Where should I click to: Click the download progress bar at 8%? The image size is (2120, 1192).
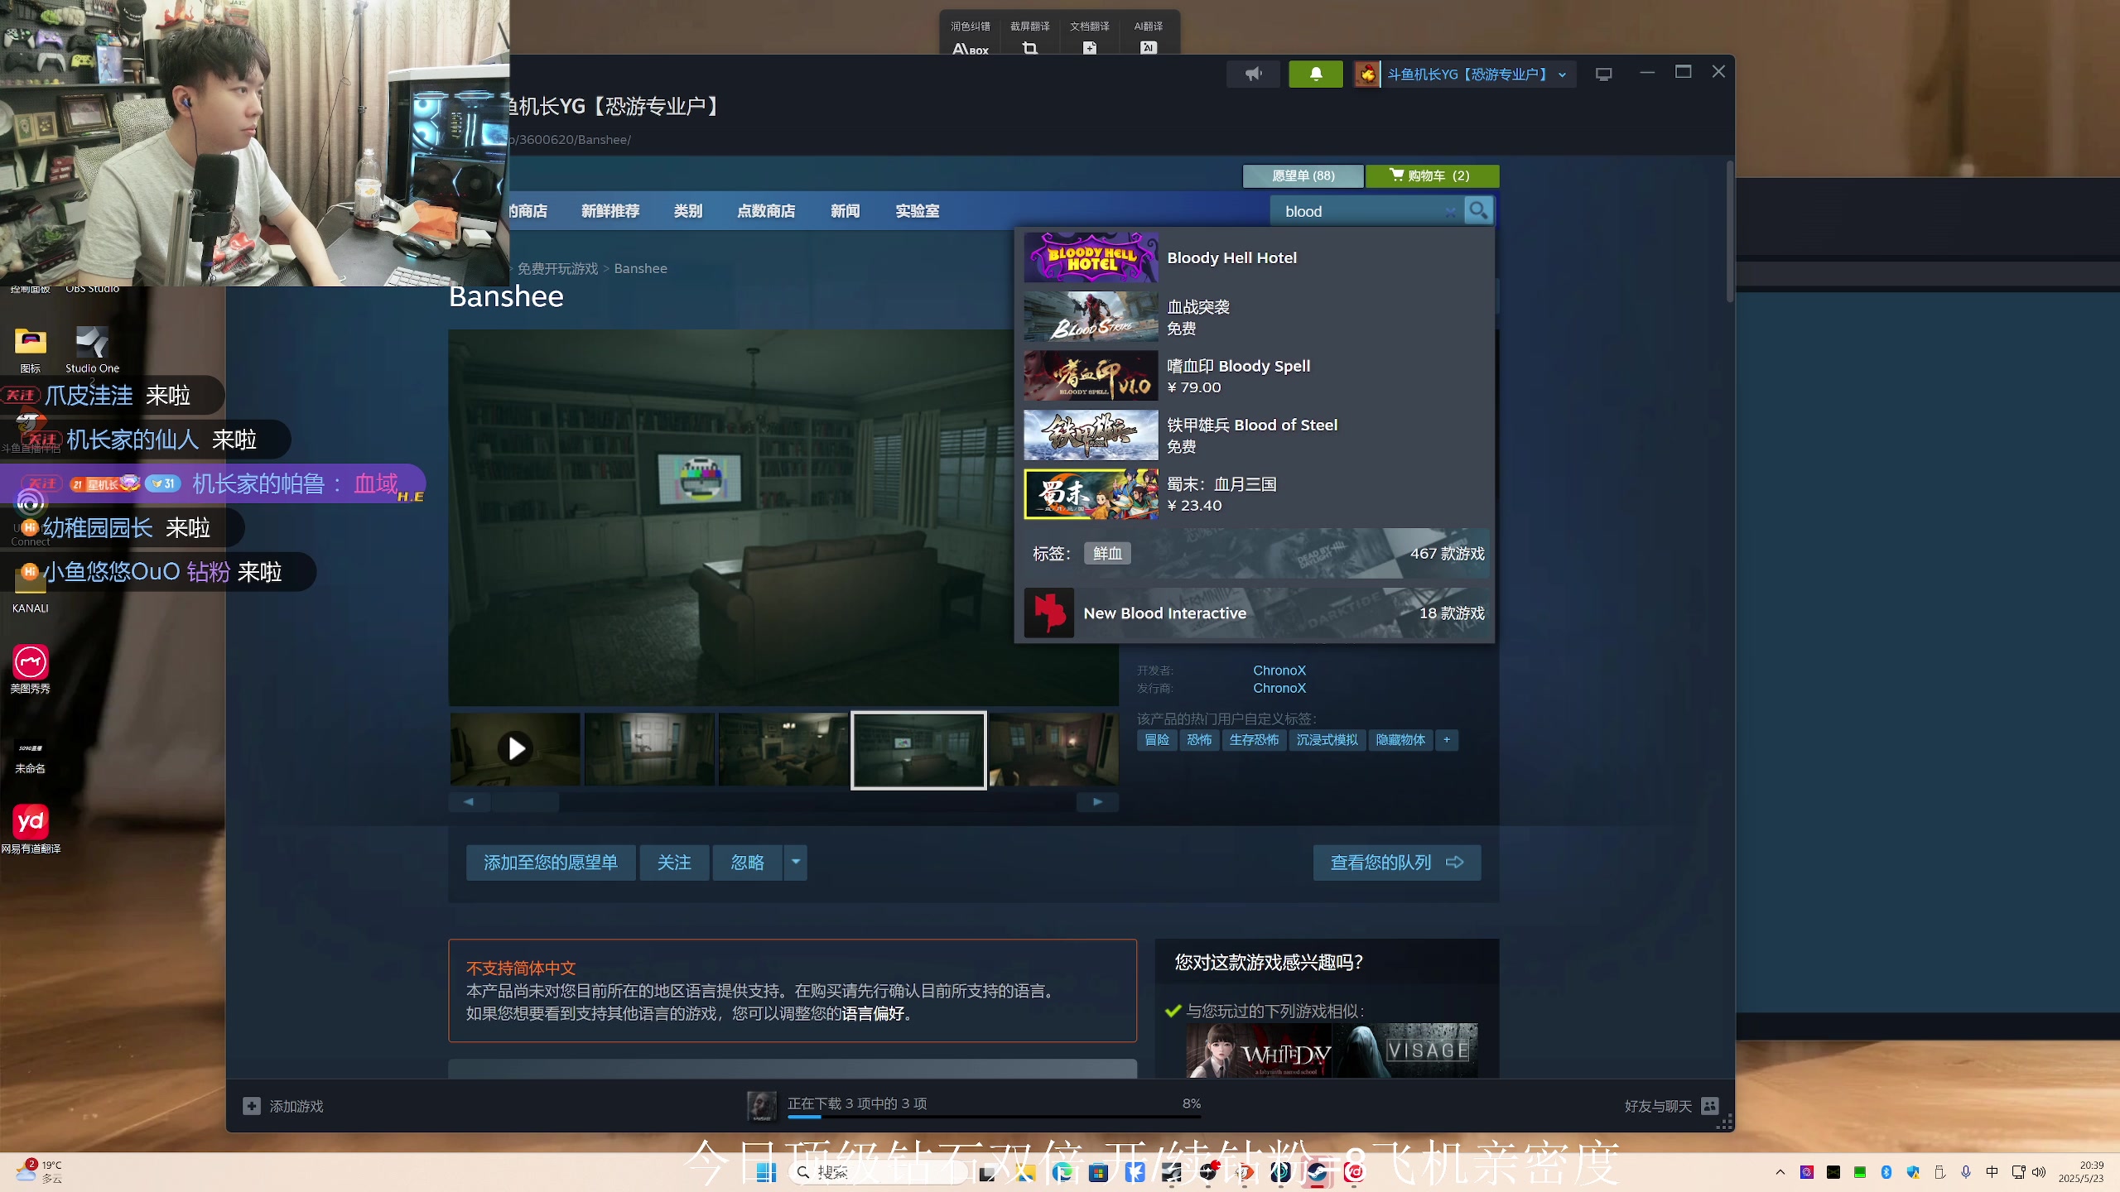tap(994, 1117)
